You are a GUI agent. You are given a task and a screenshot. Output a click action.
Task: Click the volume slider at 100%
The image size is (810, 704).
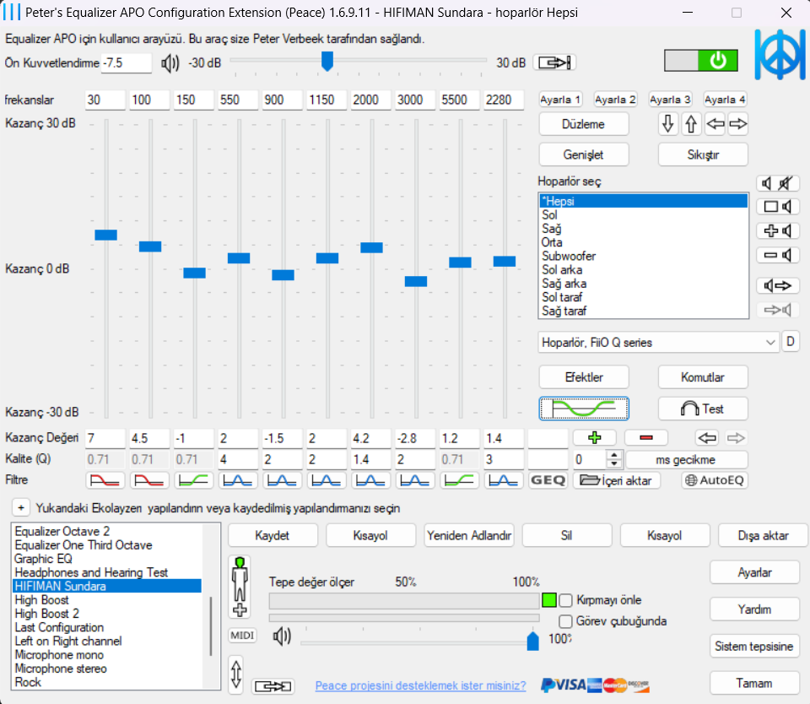click(x=532, y=641)
